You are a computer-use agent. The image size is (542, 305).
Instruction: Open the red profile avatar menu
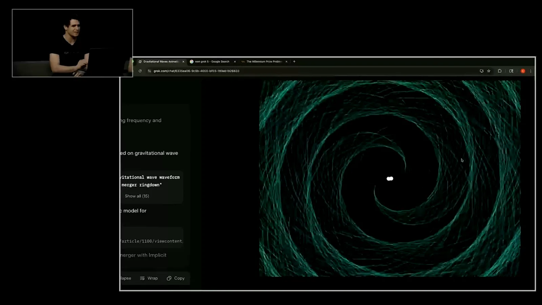pyautogui.click(x=523, y=71)
